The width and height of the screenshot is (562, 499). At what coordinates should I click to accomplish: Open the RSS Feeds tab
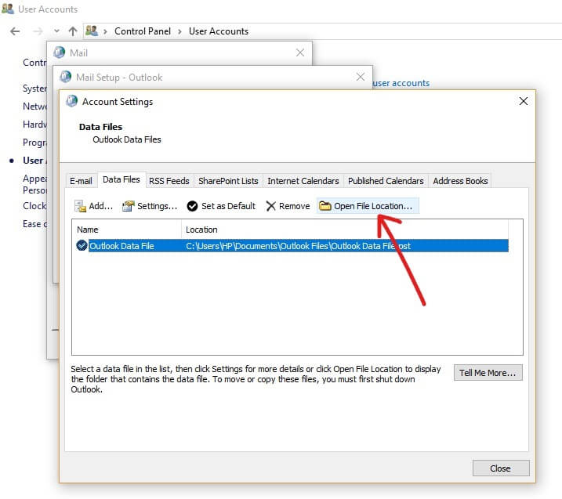pyautogui.click(x=169, y=181)
